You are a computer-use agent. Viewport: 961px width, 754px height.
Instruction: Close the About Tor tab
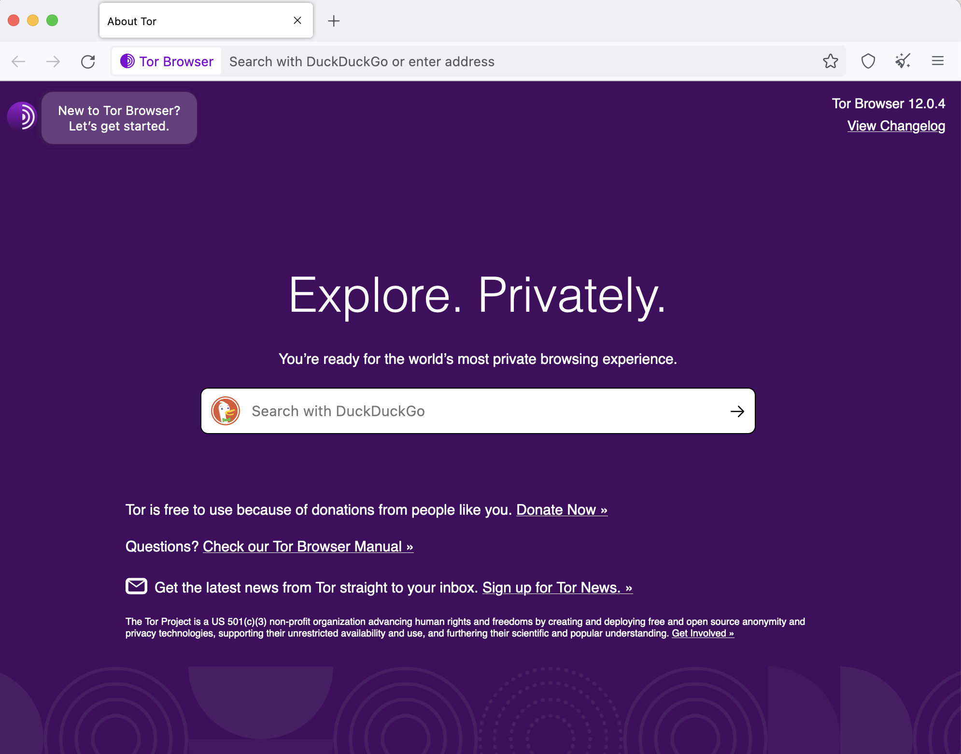tap(297, 20)
